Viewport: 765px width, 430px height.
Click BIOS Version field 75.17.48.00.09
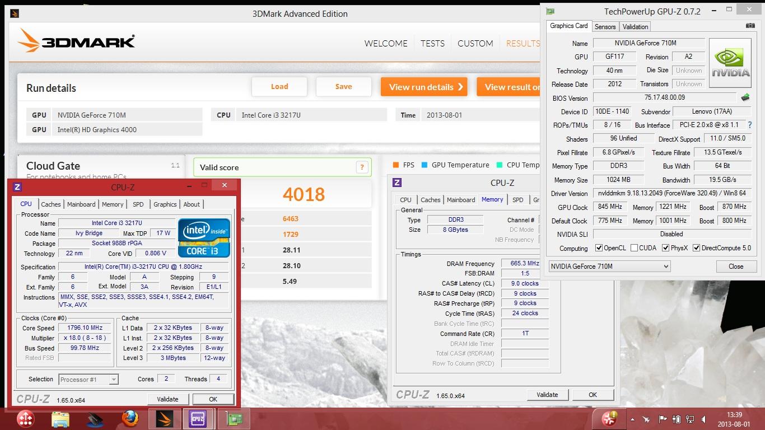(x=664, y=98)
